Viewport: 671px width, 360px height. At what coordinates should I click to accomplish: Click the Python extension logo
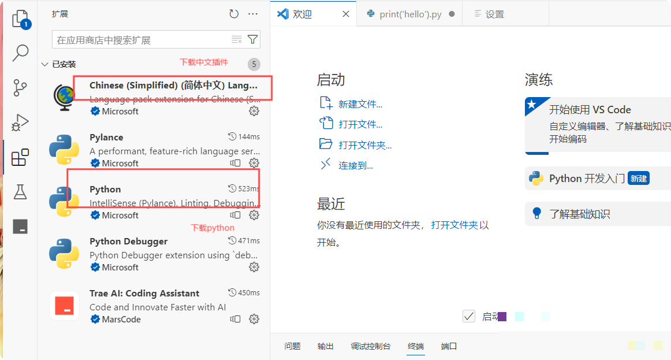click(64, 202)
